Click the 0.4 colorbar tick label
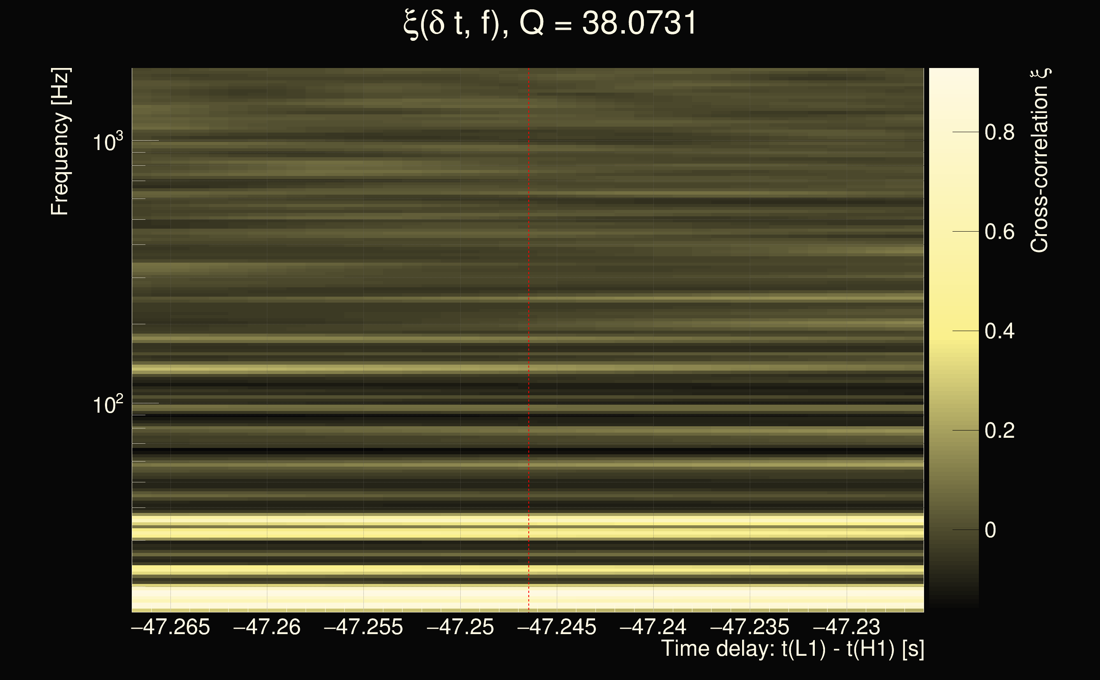Viewport: 1100px width, 680px height. pos(999,331)
